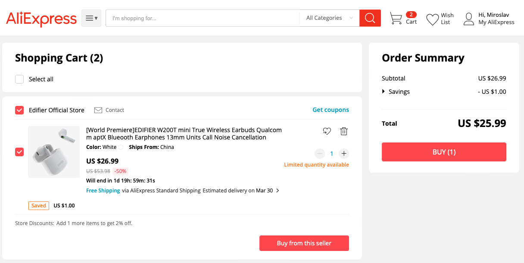Uncheck the EDIFIER W200T item checkbox
This screenshot has height=263, width=524.
click(x=19, y=152)
